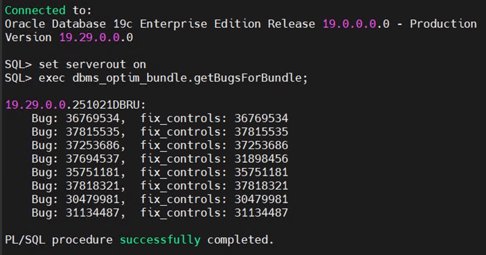Click the green "successfully" word
The height and width of the screenshot is (255, 486).
click(x=160, y=239)
